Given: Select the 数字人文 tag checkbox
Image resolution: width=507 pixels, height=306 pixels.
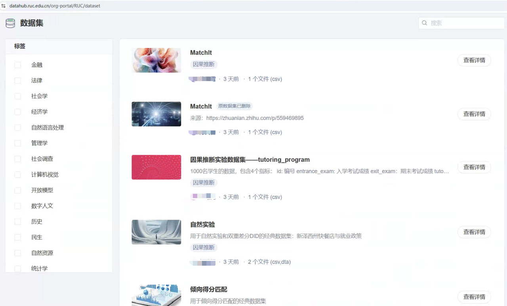Looking at the screenshot, I should tap(17, 206).
